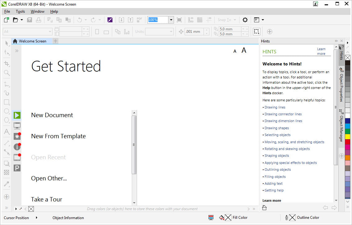Viewport: 352px width, 225px height.
Task: Click the Fill Color bucket icon
Action: (x=222, y=218)
